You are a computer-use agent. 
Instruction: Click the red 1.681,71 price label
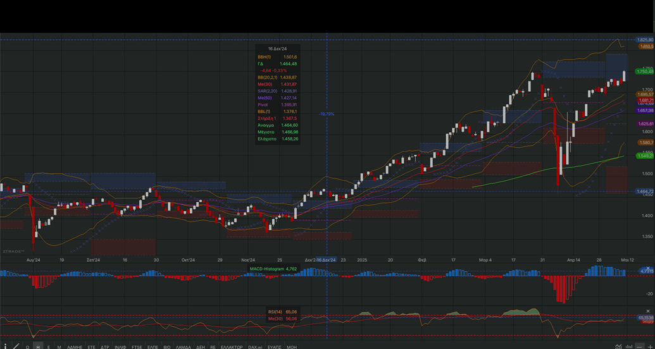click(646, 100)
